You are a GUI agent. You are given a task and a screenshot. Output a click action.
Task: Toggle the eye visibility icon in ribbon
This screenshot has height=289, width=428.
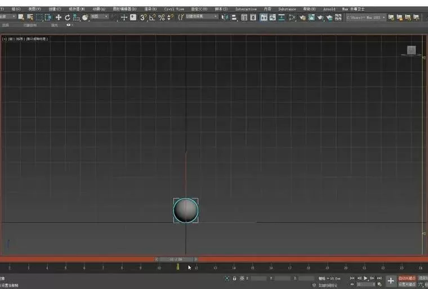coord(68,25)
